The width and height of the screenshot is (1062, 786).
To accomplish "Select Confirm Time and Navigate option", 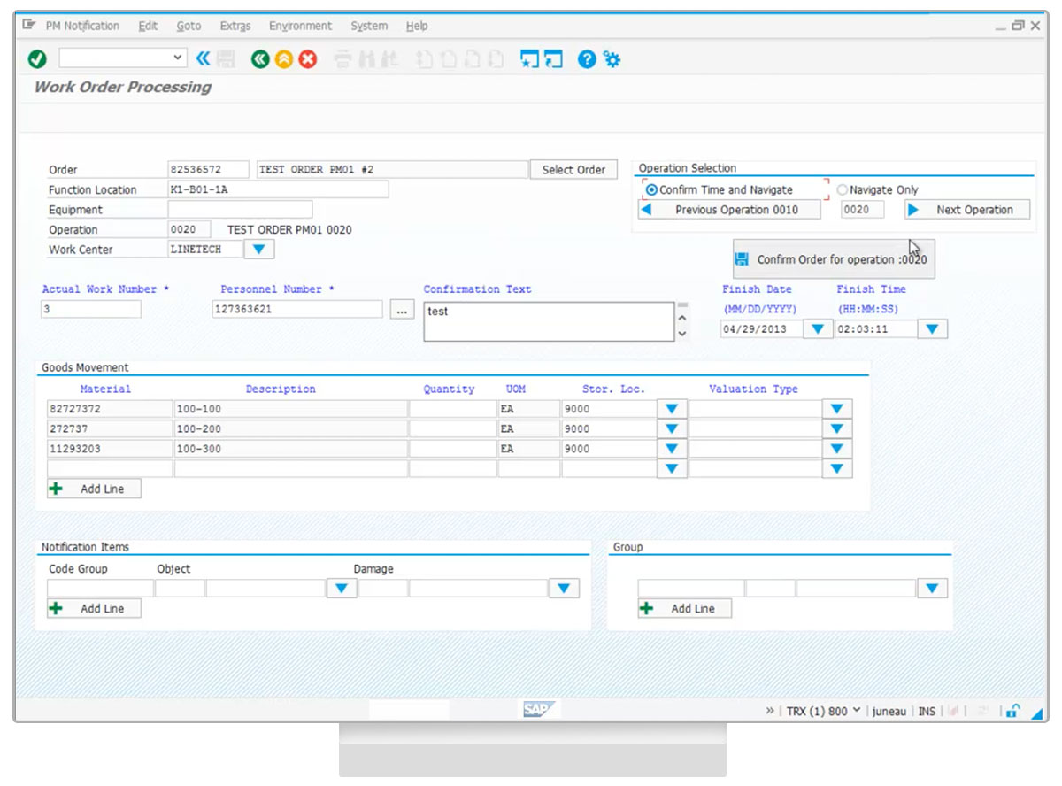I will (x=652, y=189).
